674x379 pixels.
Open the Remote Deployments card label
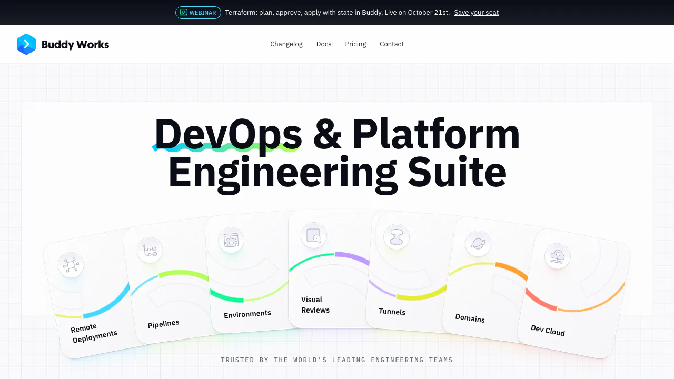click(94, 333)
